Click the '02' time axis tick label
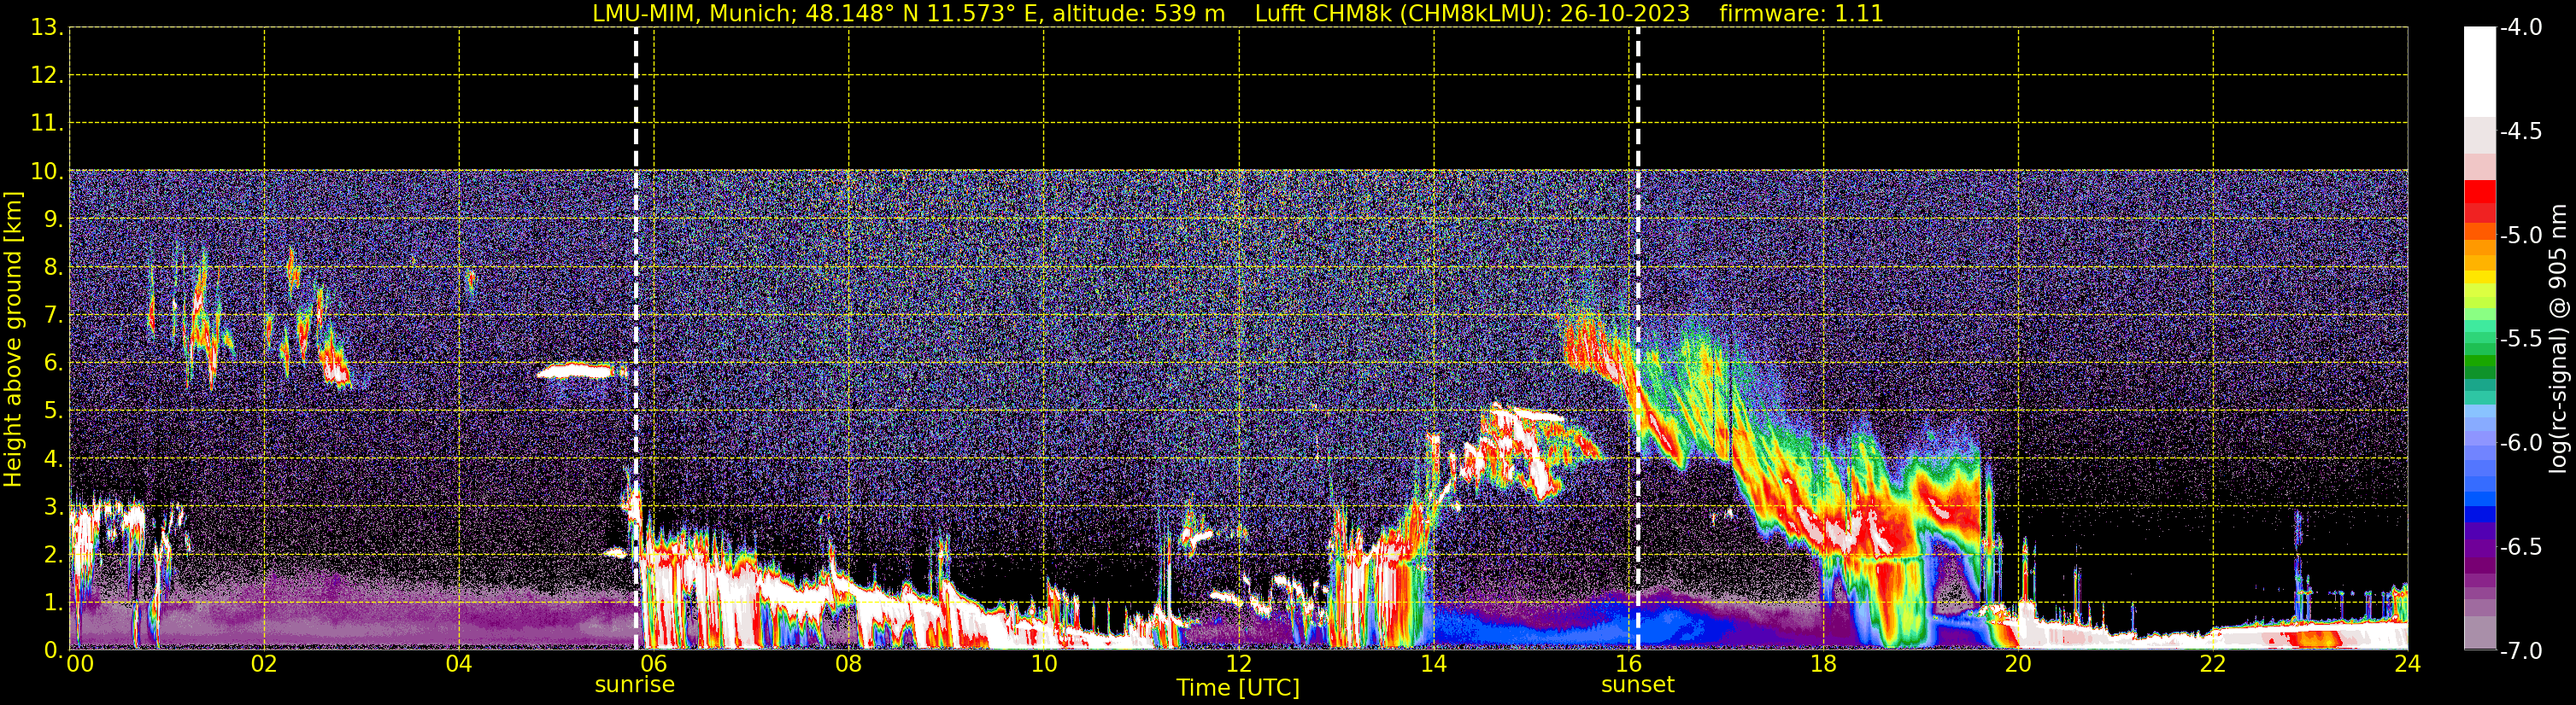The height and width of the screenshot is (705, 2576). [x=264, y=664]
